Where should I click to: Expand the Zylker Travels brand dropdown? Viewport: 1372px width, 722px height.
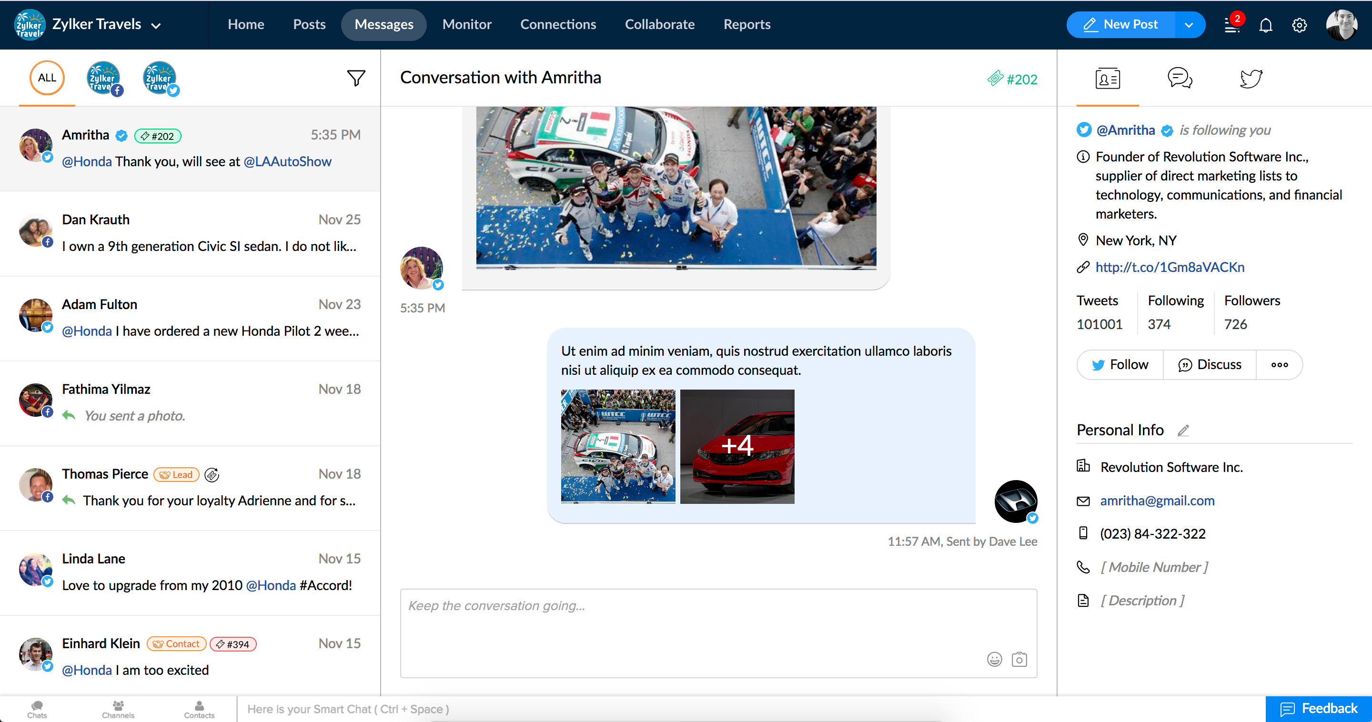156,25
